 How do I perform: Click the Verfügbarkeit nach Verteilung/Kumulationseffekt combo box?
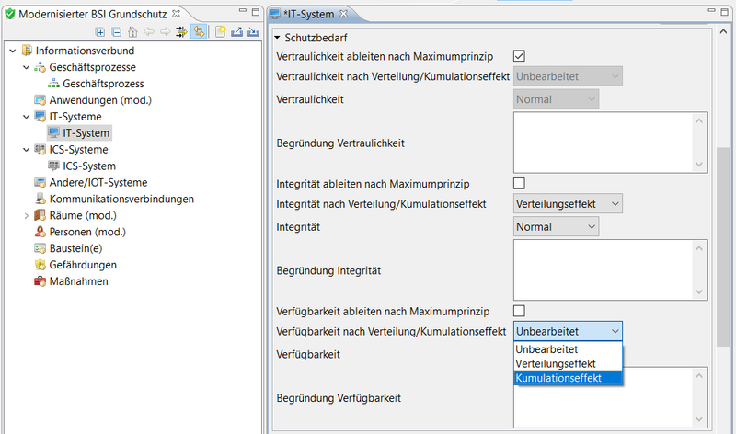coord(568,331)
